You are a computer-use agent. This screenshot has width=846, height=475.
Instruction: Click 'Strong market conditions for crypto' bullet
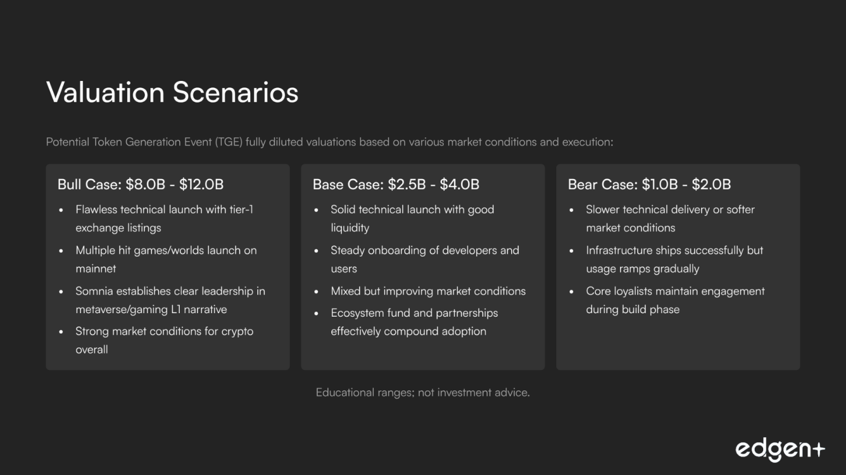click(x=164, y=331)
